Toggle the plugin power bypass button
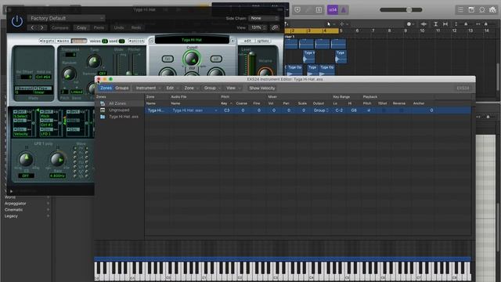Screen dimensions: 501x282 (x=17, y=21)
